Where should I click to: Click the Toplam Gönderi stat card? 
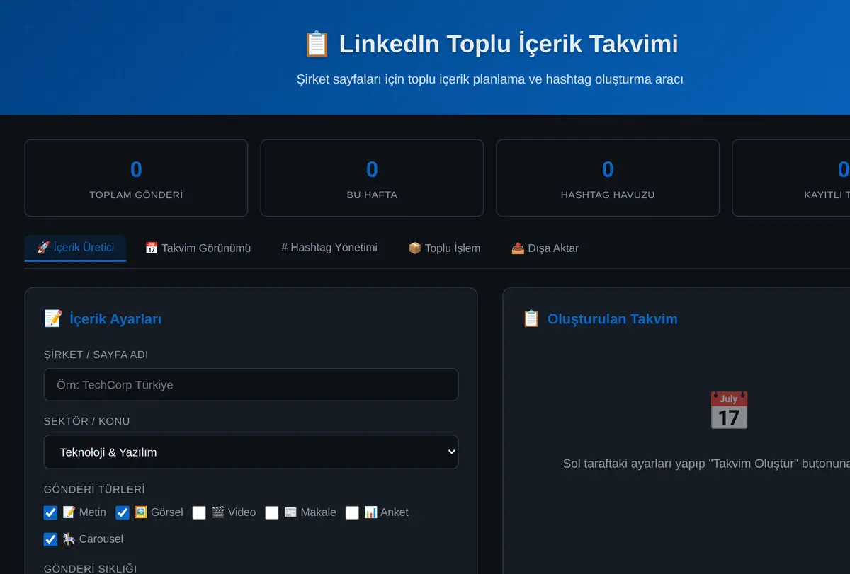[x=136, y=178]
